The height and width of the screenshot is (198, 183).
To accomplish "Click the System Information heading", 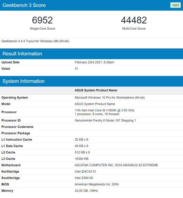I will click(24, 81).
